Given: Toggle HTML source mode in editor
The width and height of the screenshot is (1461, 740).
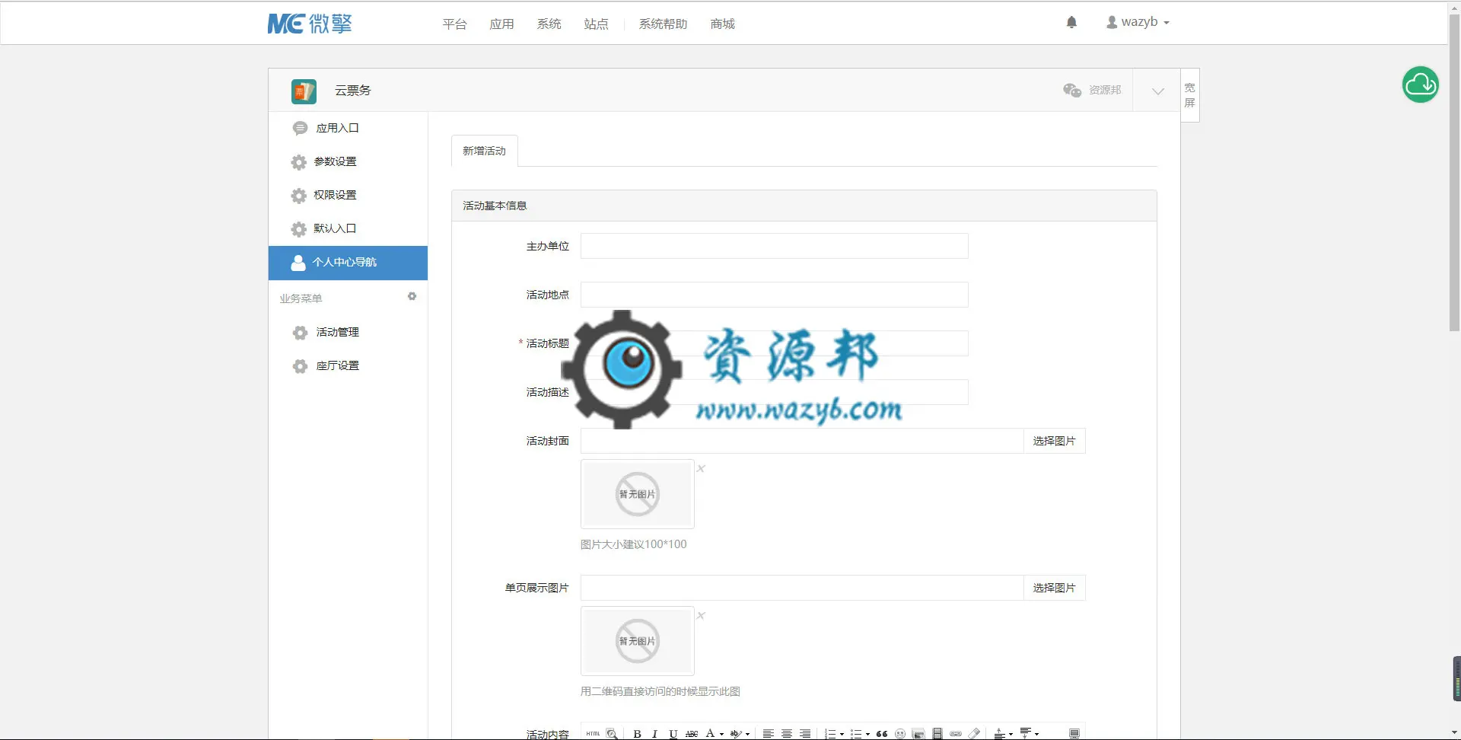Looking at the screenshot, I should [594, 733].
